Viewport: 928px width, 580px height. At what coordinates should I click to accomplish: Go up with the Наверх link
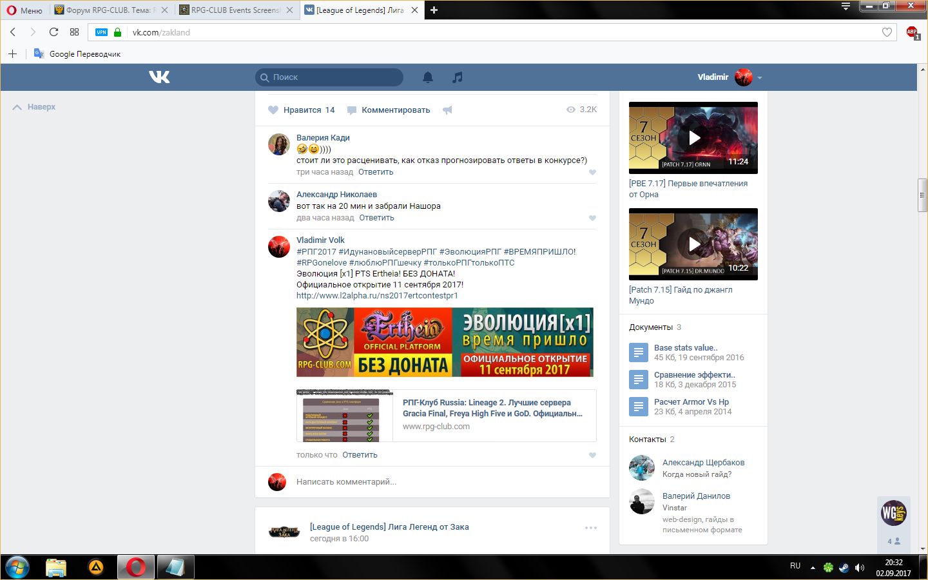34,107
